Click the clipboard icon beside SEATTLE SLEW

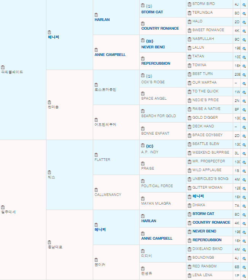click(189, 144)
